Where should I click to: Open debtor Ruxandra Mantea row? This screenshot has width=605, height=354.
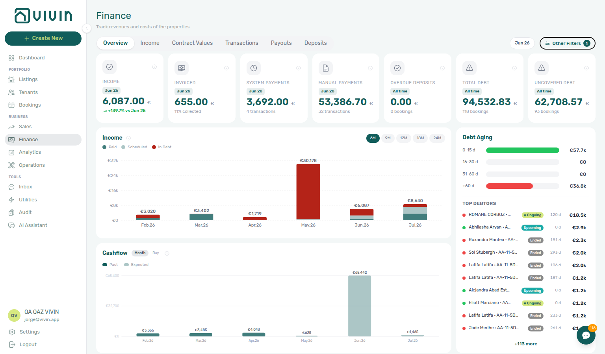[524, 240]
